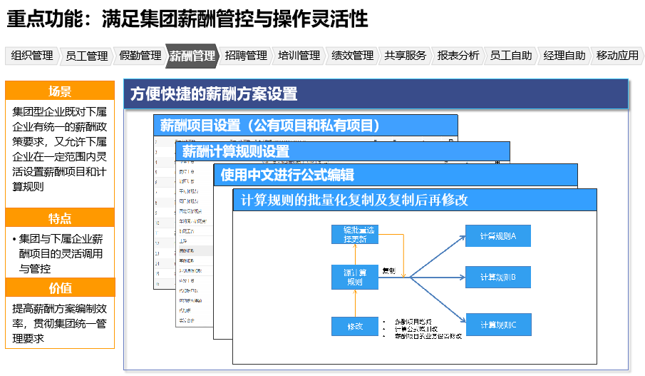This screenshot has height=376, width=645.
Task: Click the 修改 box in the flowchart
Action: 355,326
